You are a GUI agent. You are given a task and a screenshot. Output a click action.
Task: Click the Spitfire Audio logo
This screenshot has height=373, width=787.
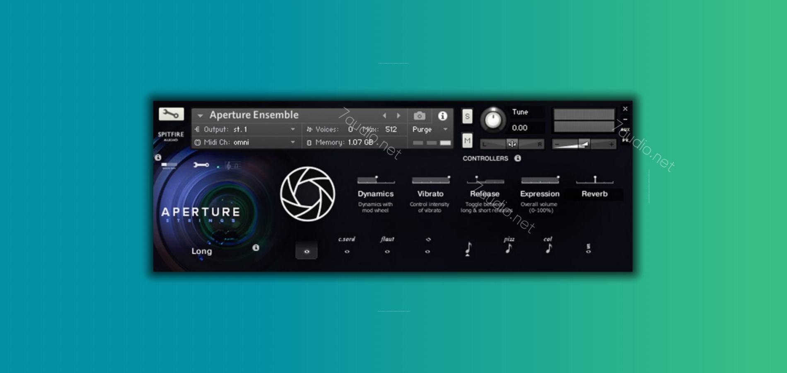[x=171, y=136]
